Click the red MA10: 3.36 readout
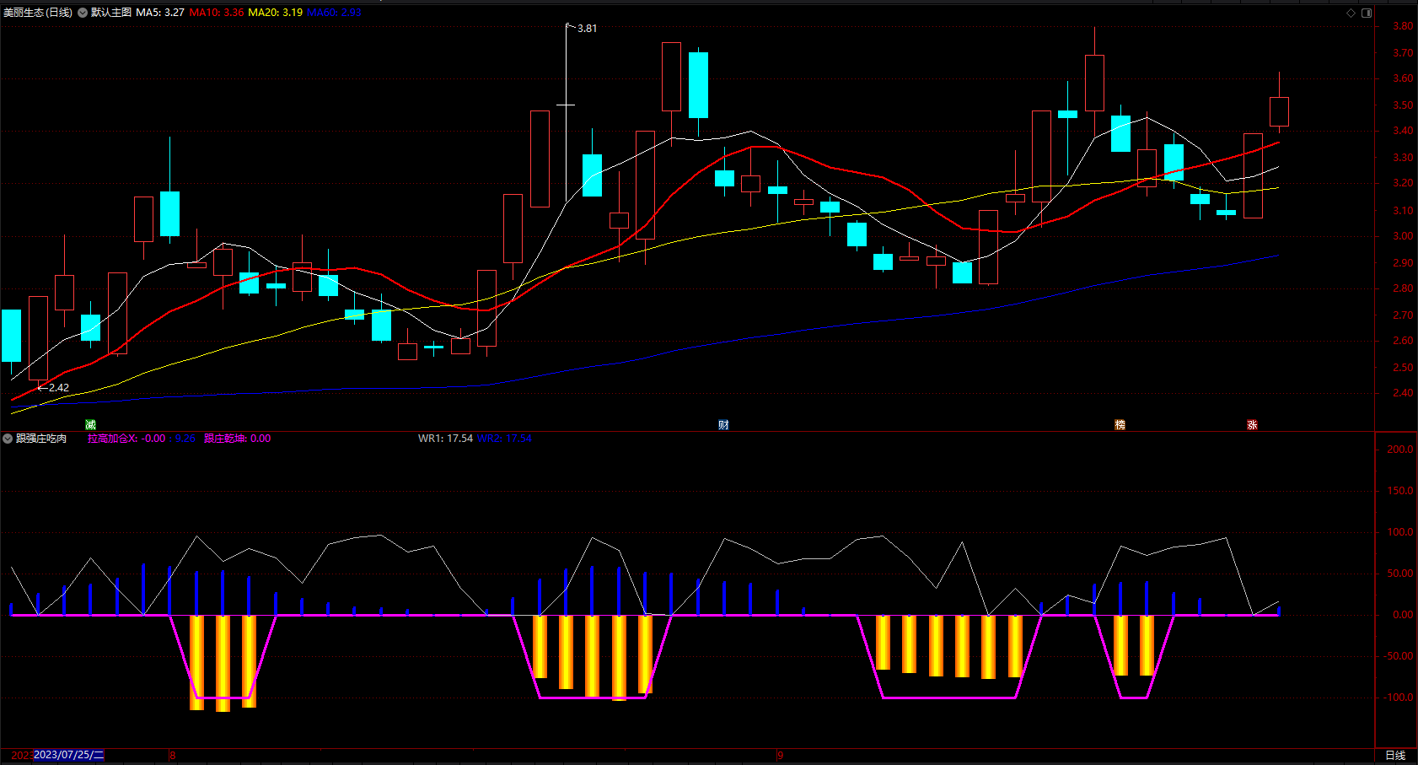 (x=217, y=13)
